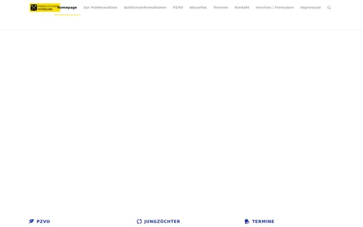The image size is (363, 227).
Task: Click the JUNGZÜCHTER section heading
Action: [162, 222]
